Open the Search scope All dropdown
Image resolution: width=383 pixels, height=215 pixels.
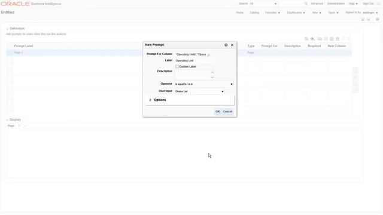pyautogui.click(x=263, y=4)
